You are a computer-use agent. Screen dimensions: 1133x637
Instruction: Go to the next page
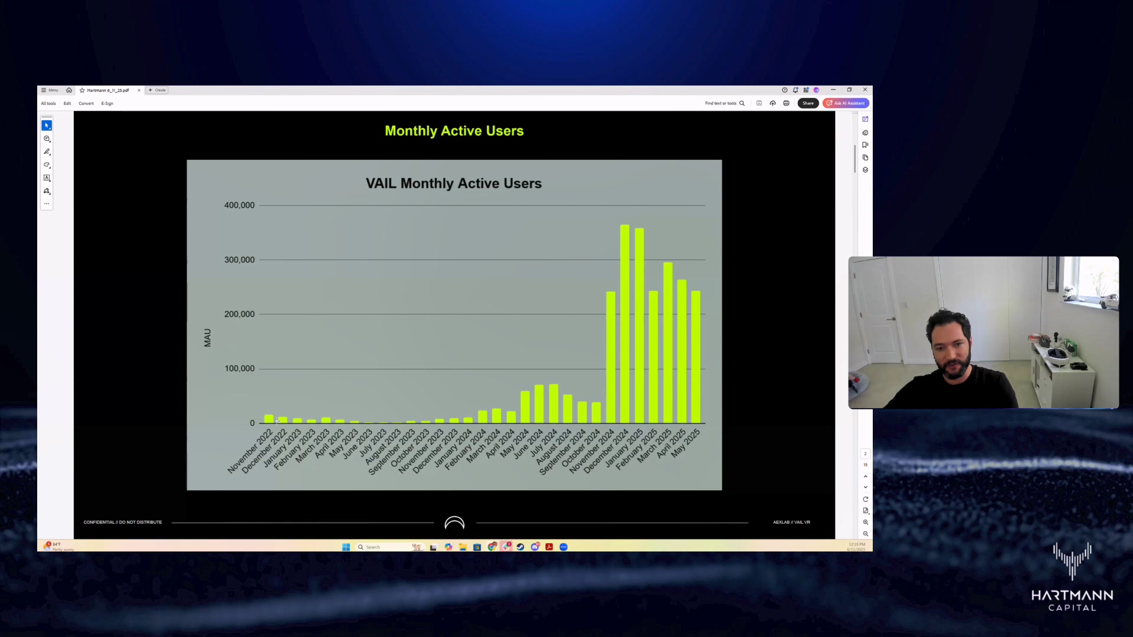865,487
